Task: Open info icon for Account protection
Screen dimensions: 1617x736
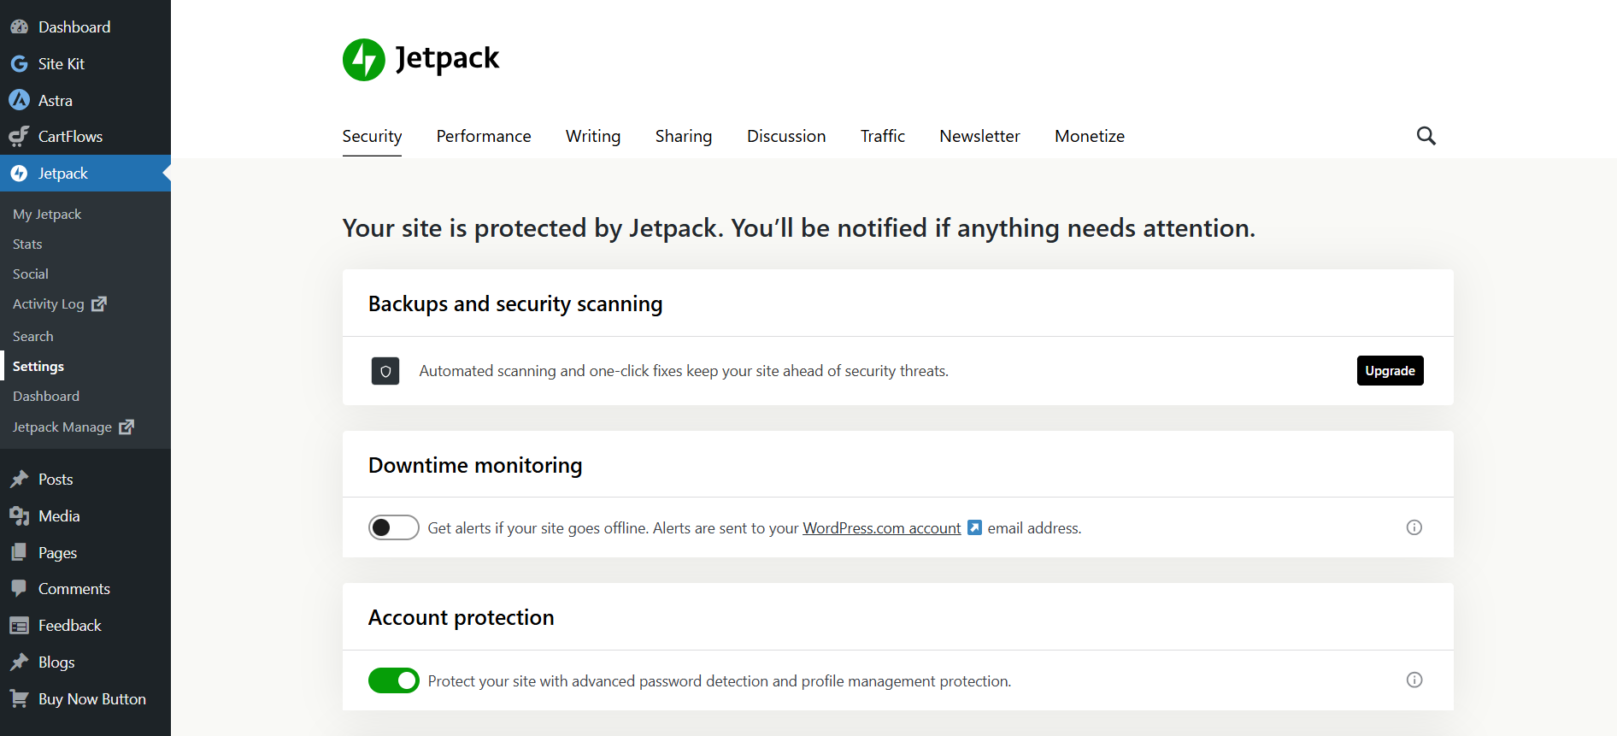Action: click(1414, 680)
